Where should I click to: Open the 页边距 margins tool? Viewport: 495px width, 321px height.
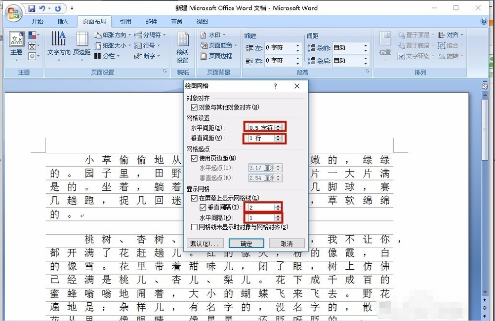pyautogui.click(x=82, y=46)
